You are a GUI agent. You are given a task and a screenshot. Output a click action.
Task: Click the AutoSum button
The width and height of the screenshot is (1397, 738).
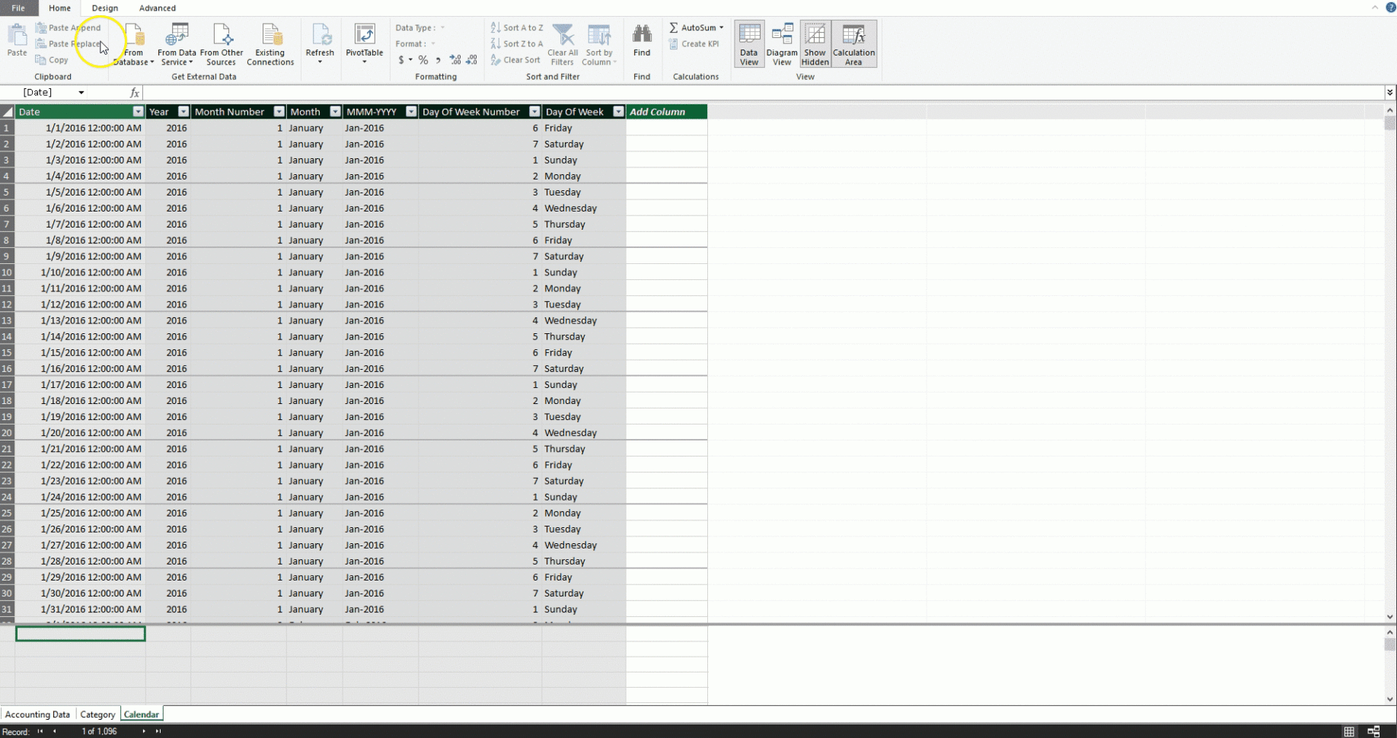pyautogui.click(x=694, y=27)
